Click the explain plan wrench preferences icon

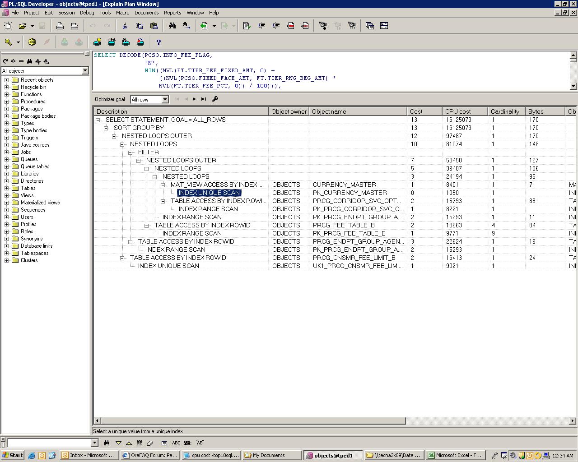(x=215, y=99)
